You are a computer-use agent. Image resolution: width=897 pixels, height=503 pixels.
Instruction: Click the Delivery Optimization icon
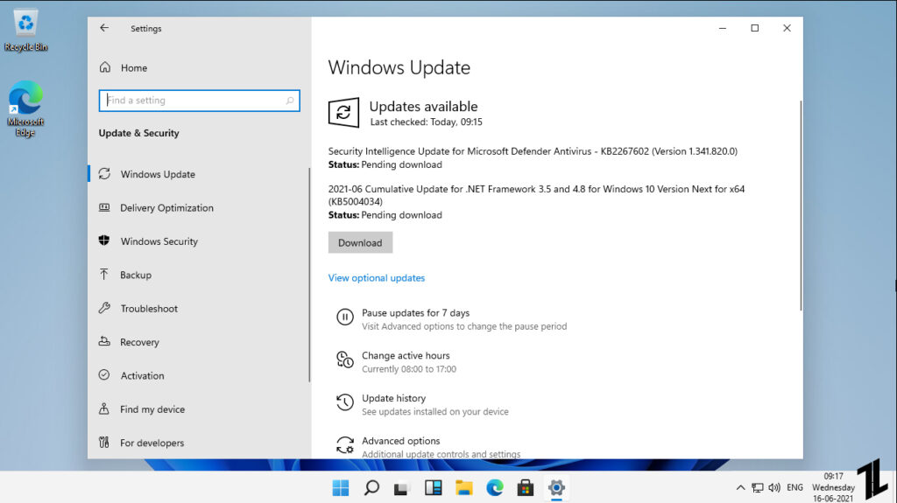click(104, 207)
